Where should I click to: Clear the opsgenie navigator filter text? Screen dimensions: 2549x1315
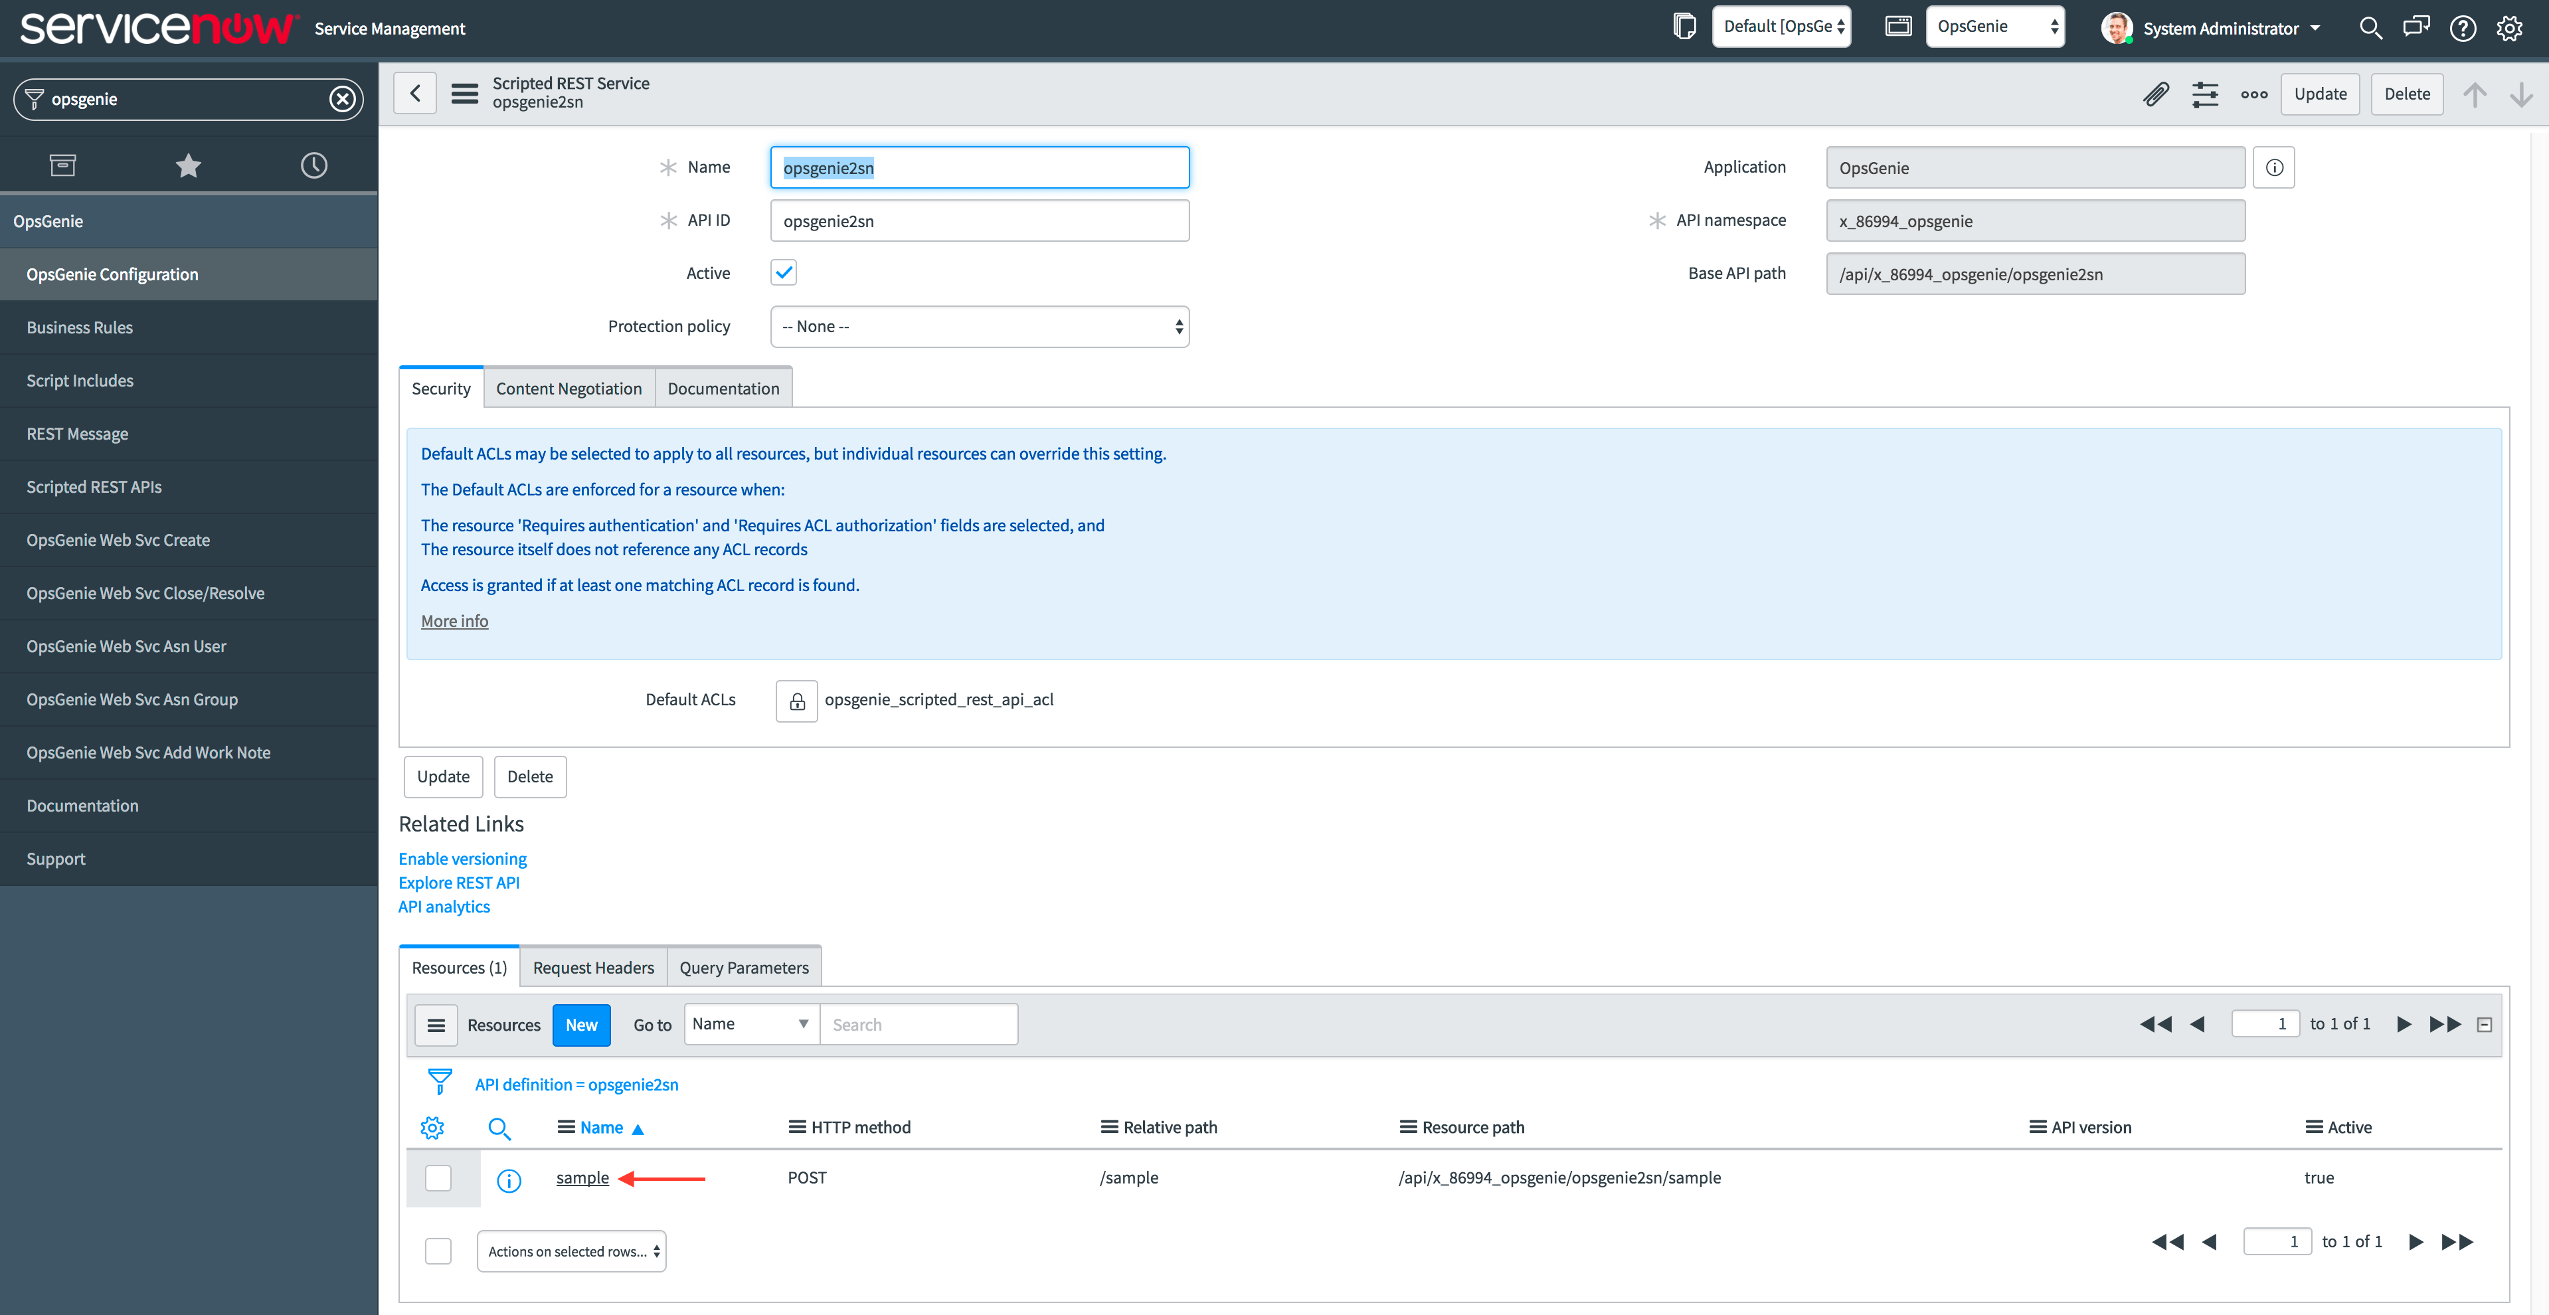(341, 99)
